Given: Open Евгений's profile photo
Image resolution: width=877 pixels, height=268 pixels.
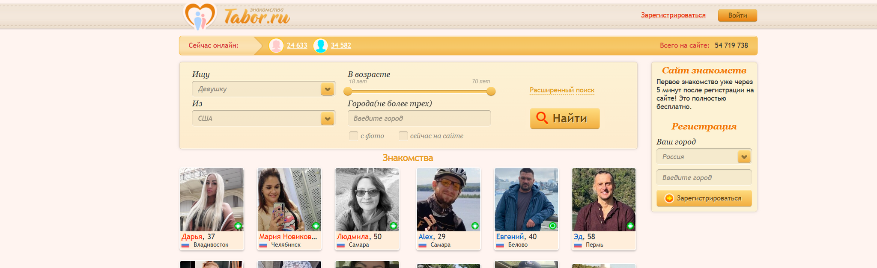Looking at the screenshot, I should click(526, 200).
